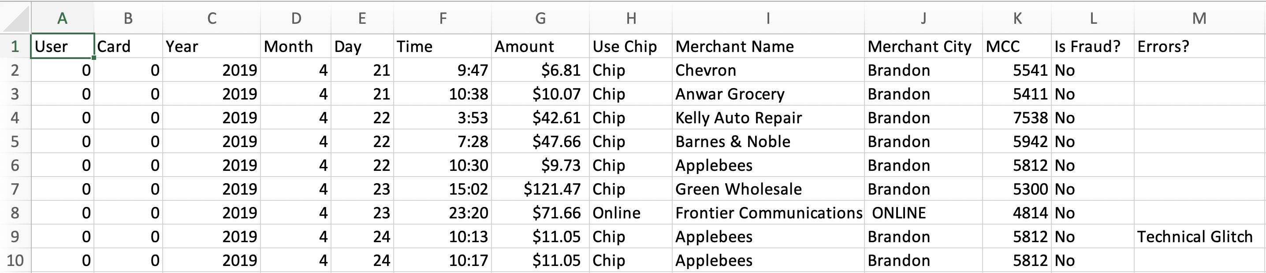Select row 5 header
Screen dimensions: 1266x273
coord(15,141)
